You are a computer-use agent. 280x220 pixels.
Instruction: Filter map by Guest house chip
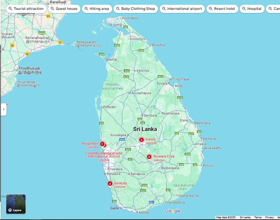(64, 9)
